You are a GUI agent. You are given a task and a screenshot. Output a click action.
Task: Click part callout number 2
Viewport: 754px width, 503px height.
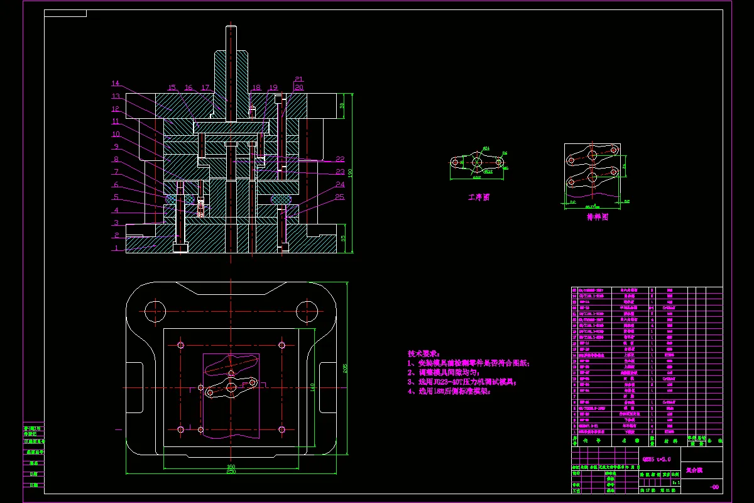[x=116, y=235]
